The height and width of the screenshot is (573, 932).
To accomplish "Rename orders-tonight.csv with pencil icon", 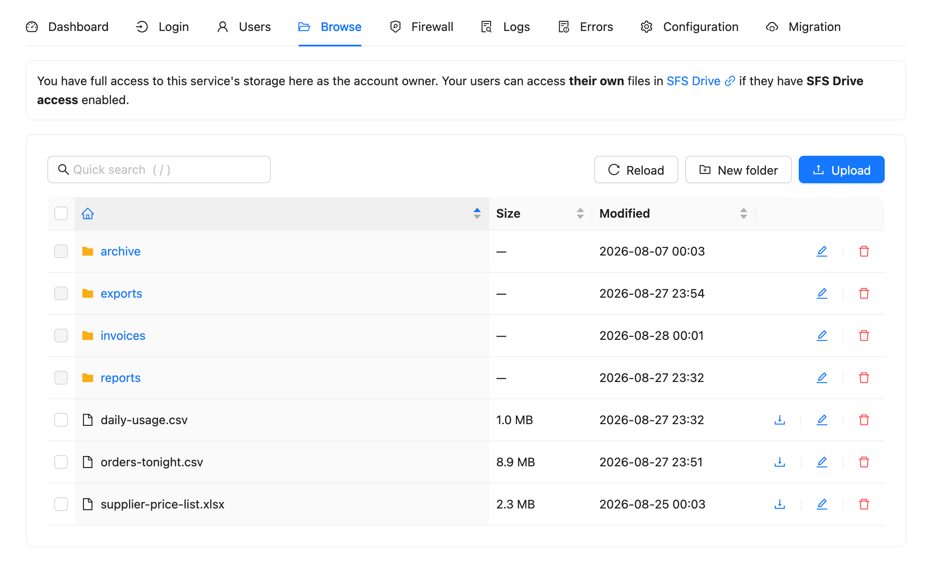I will (822, 462).
